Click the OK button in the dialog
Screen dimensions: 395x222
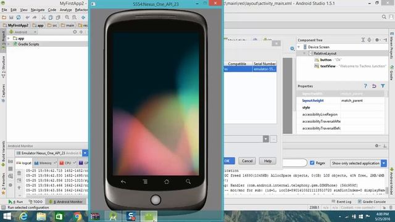[x=229, y=161]
